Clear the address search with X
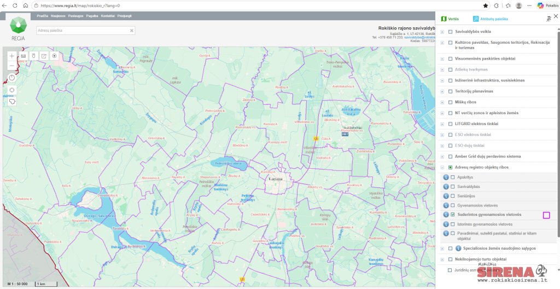This screenshot has height=289, width=560. click(131, 31)
